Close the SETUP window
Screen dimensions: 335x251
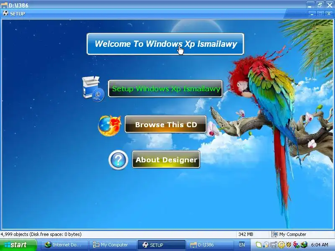329,14
